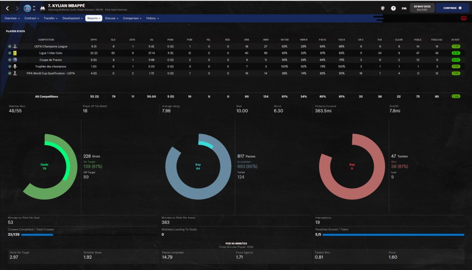Use the up-down switcher beside club badge
472x270 pixels.
click(34, 8)
